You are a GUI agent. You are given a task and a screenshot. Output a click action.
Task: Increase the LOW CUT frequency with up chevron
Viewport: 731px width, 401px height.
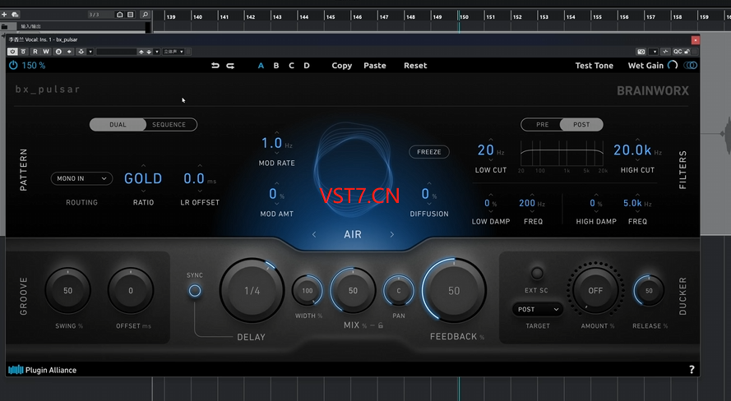coord(490,139)
